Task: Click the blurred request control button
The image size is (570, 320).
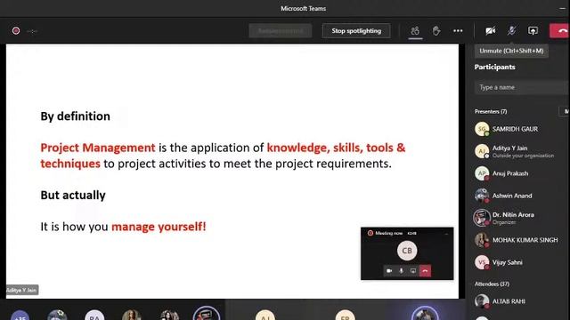Action: [x=281, y=31]
